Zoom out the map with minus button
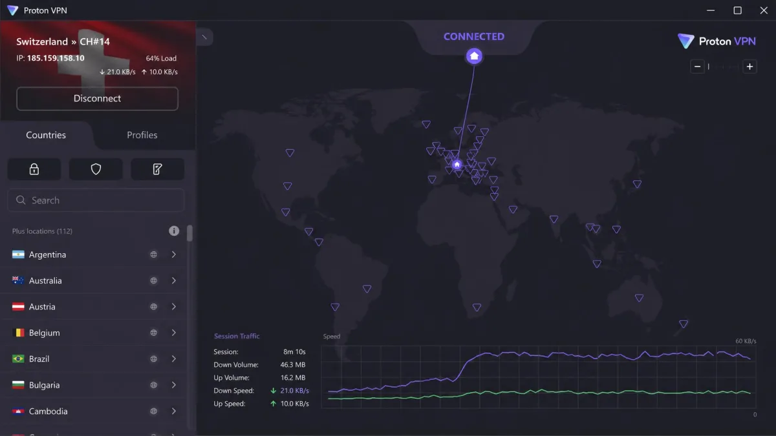Screen dimensions: 776x436 (697, 67)
